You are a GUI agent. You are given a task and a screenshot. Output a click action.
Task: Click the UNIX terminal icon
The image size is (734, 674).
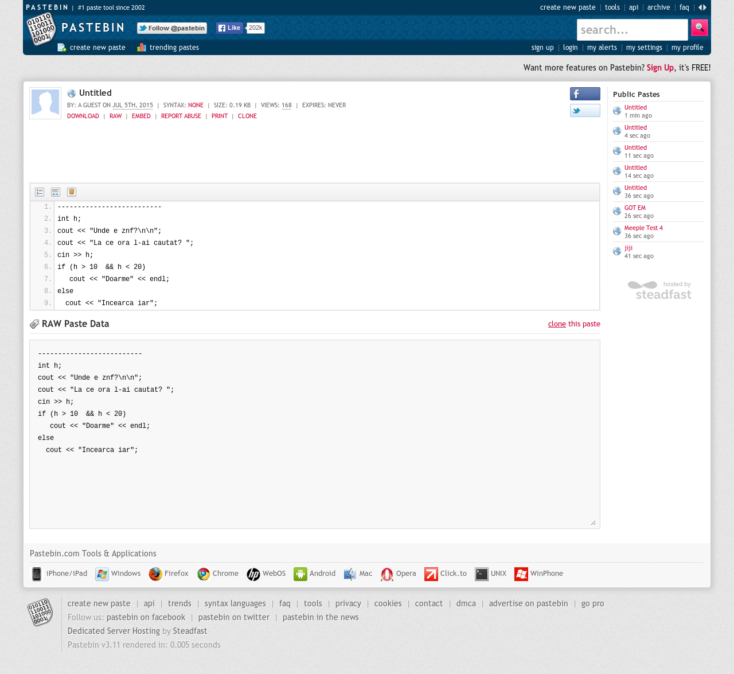(x=482, y=574)
